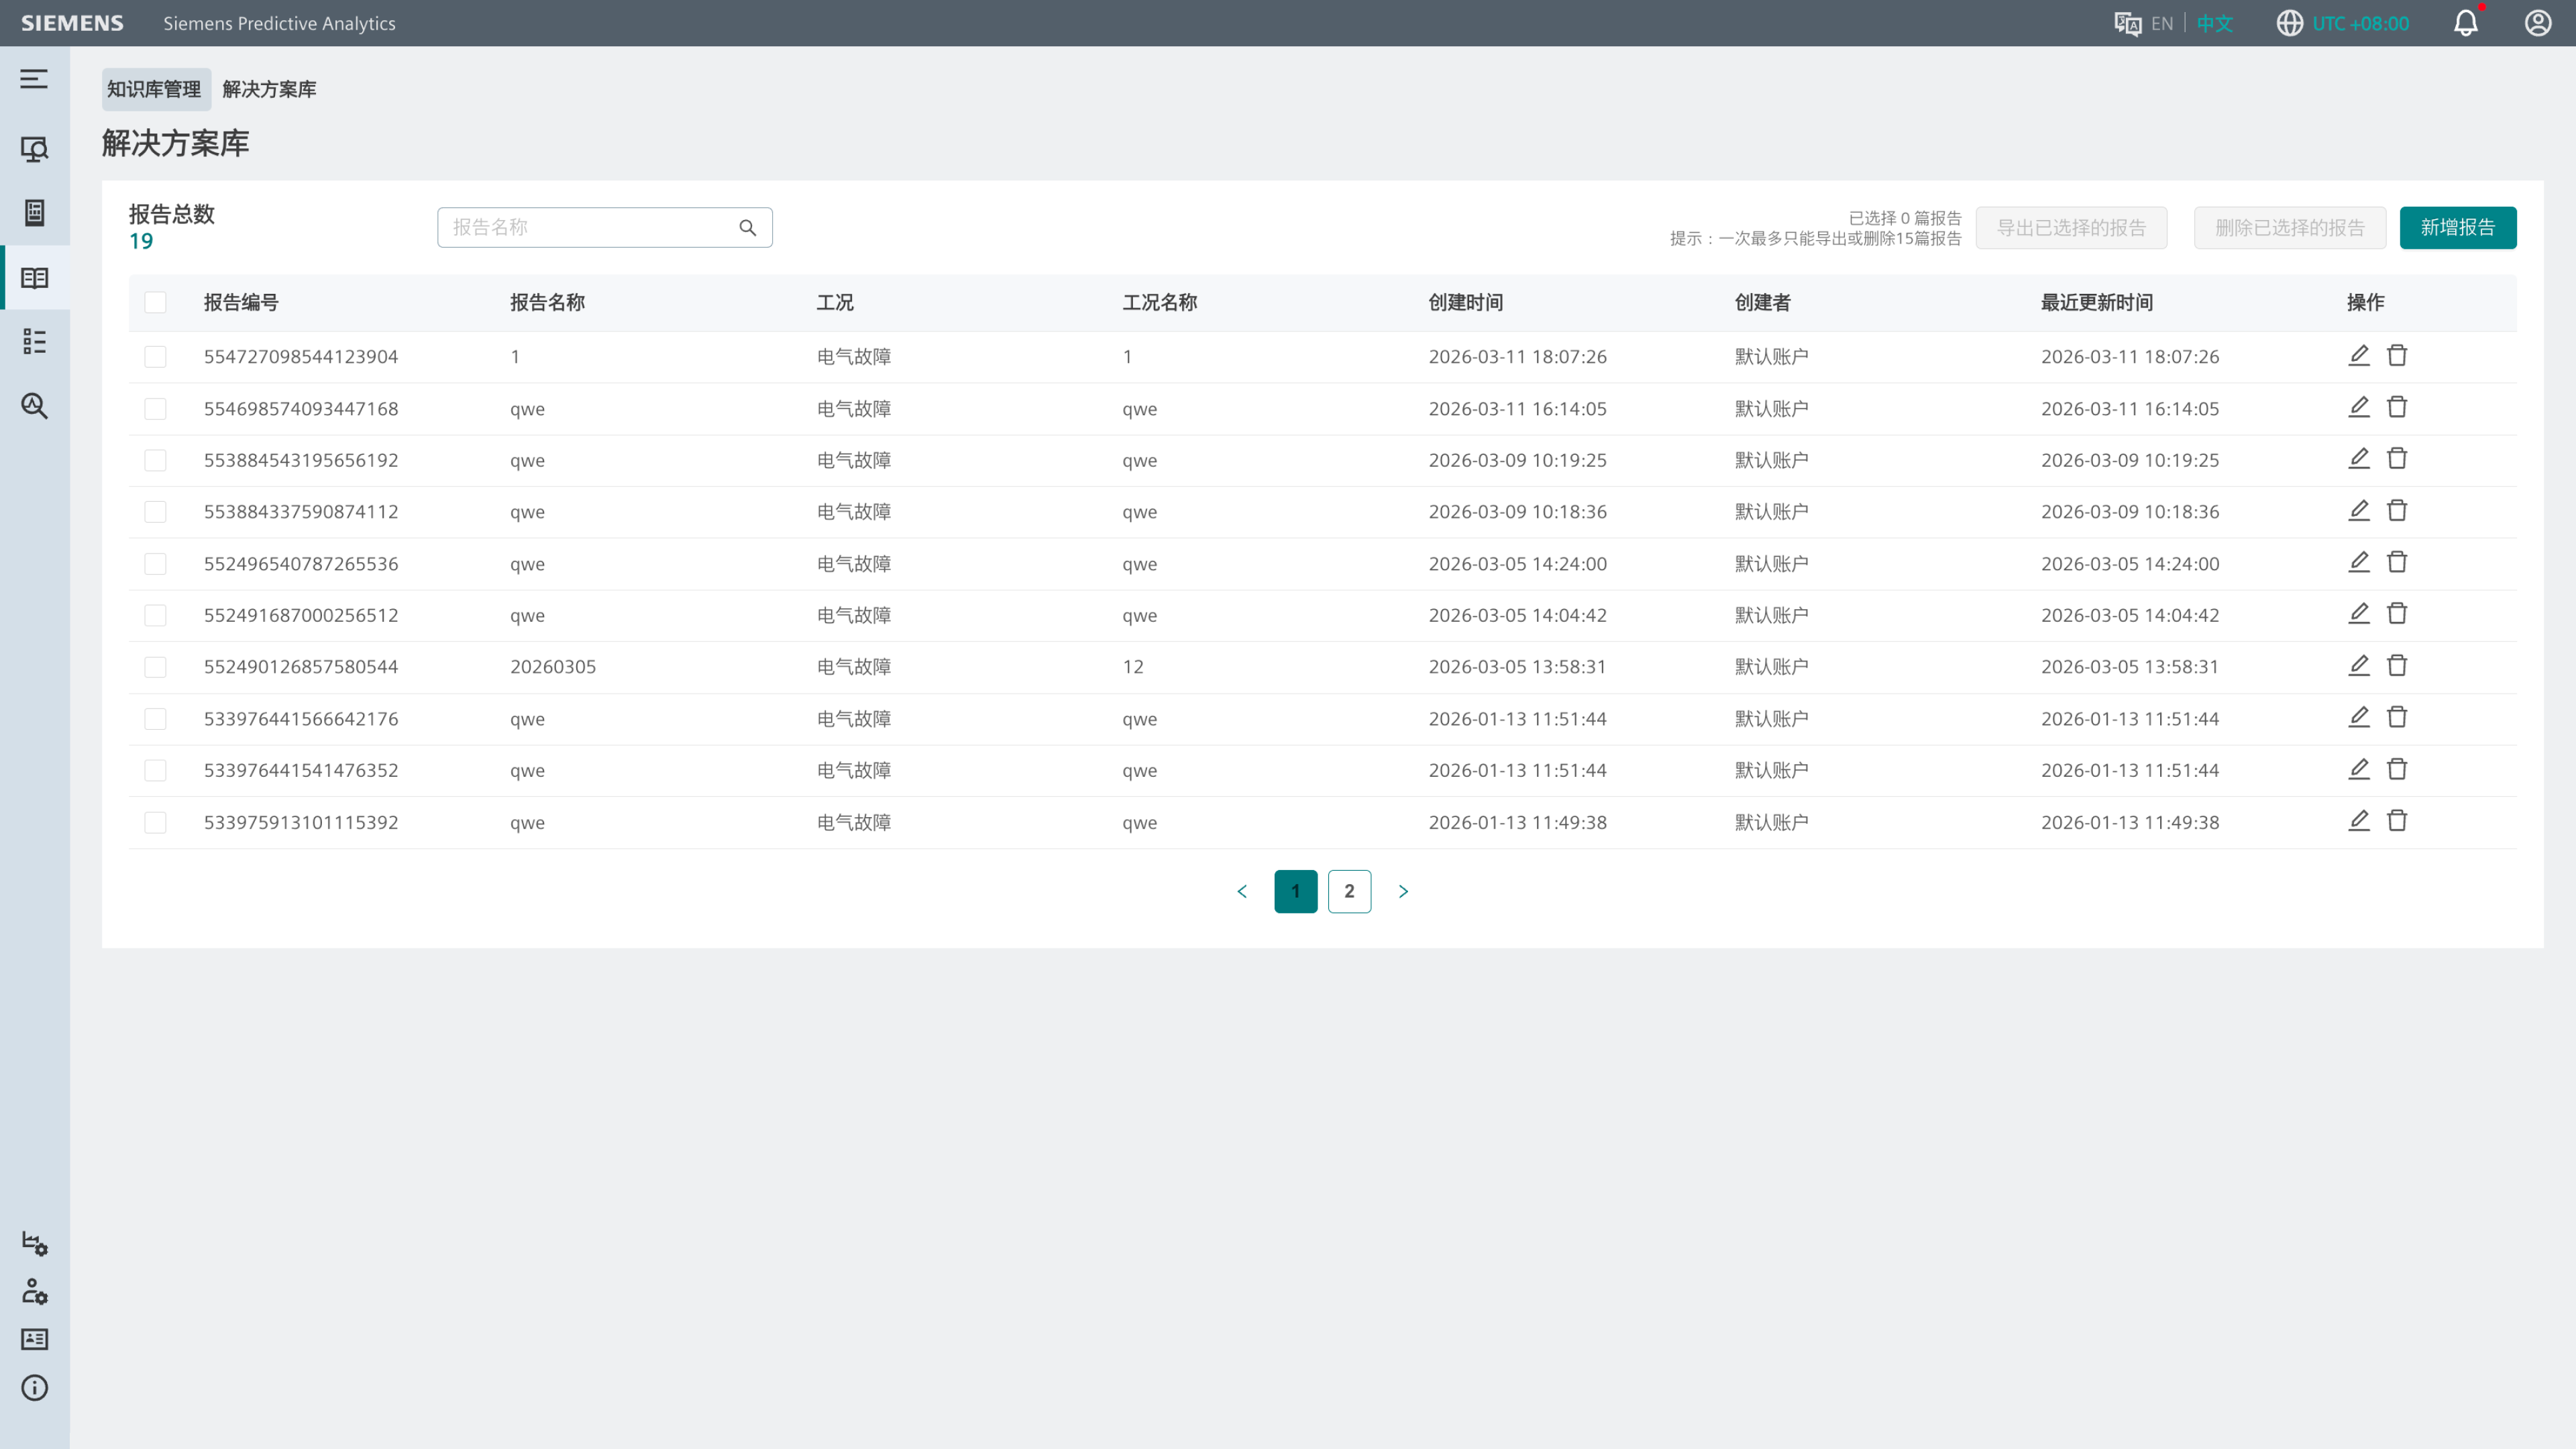The image size is (2576, 1449).
Task: Edit report 554727098544123904 with pencil icon
Action: [x=2359, y=356]
